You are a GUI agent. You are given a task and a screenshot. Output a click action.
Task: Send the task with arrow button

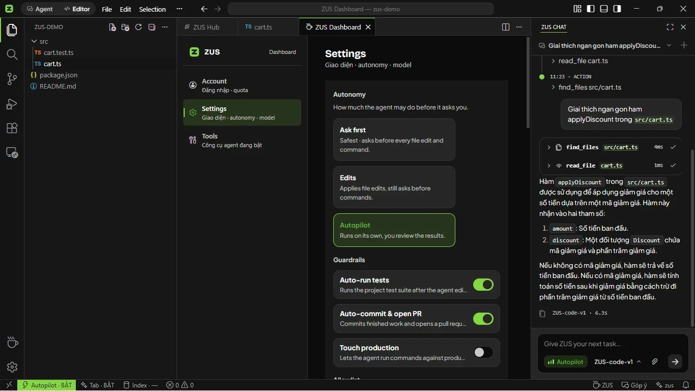tap(675, 361)
